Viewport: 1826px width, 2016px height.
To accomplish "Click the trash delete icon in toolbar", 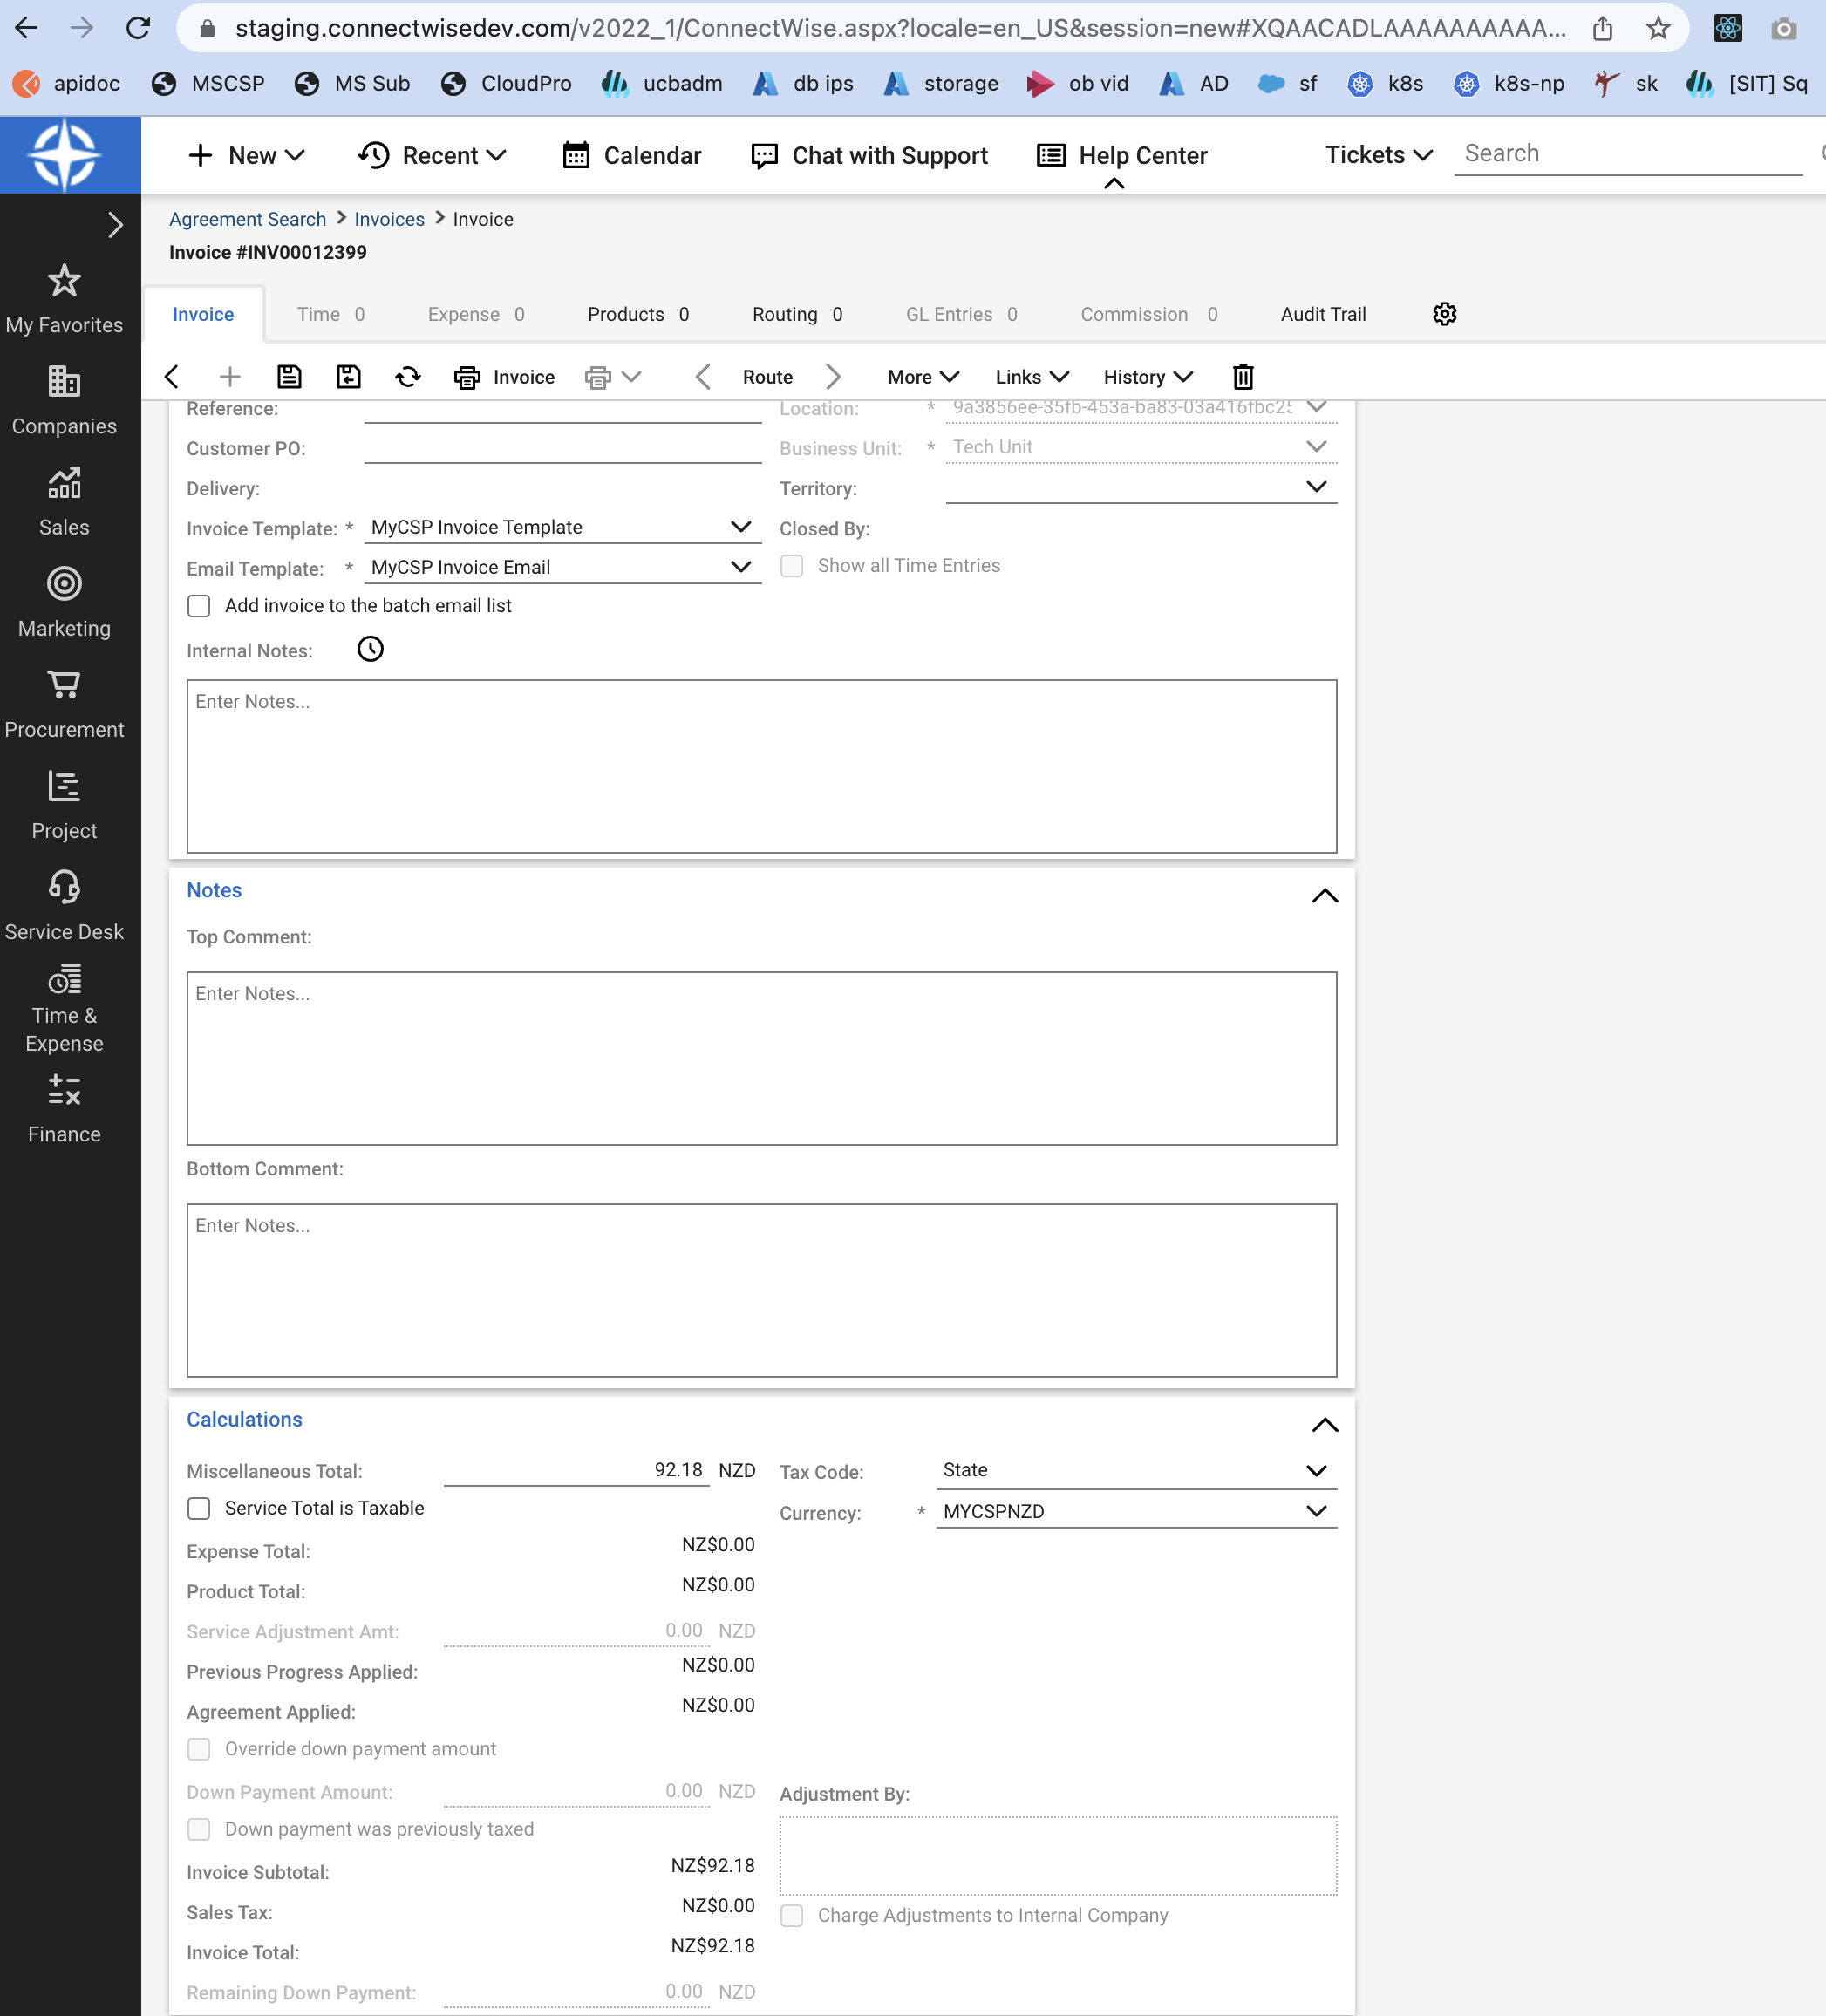I will [x=1243, y=377].
